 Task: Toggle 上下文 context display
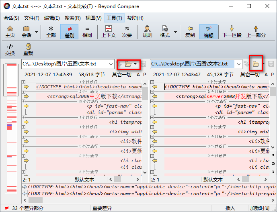point(108,32)
